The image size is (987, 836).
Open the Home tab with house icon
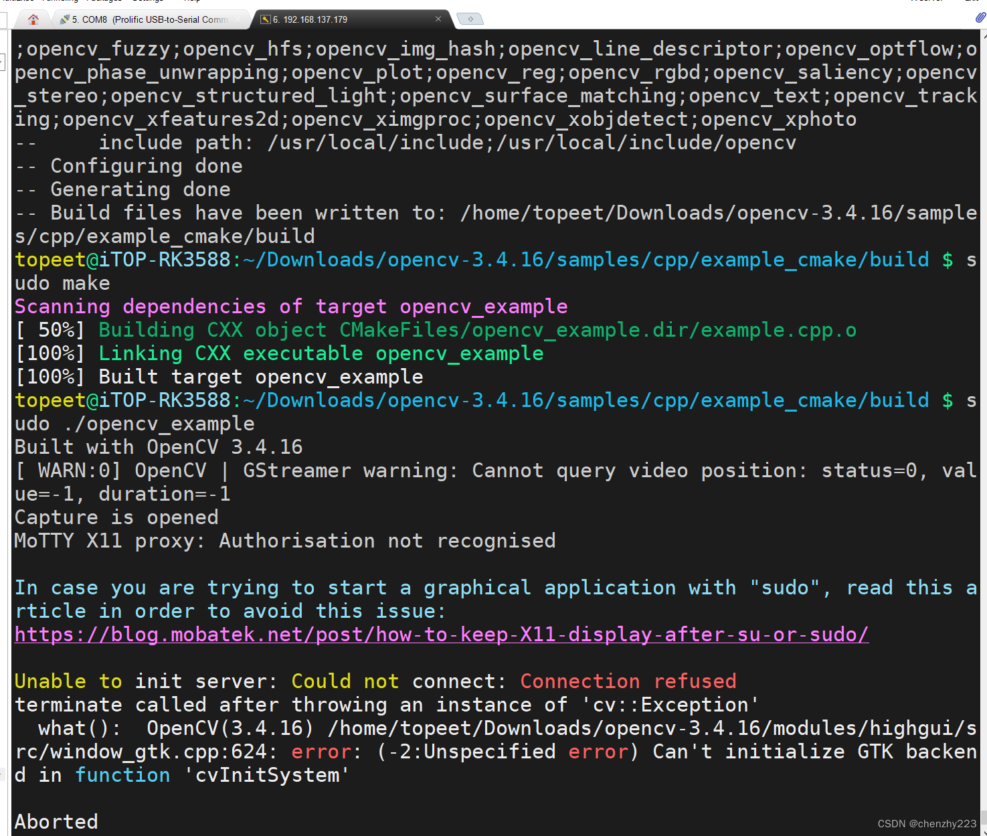[33, 19]
